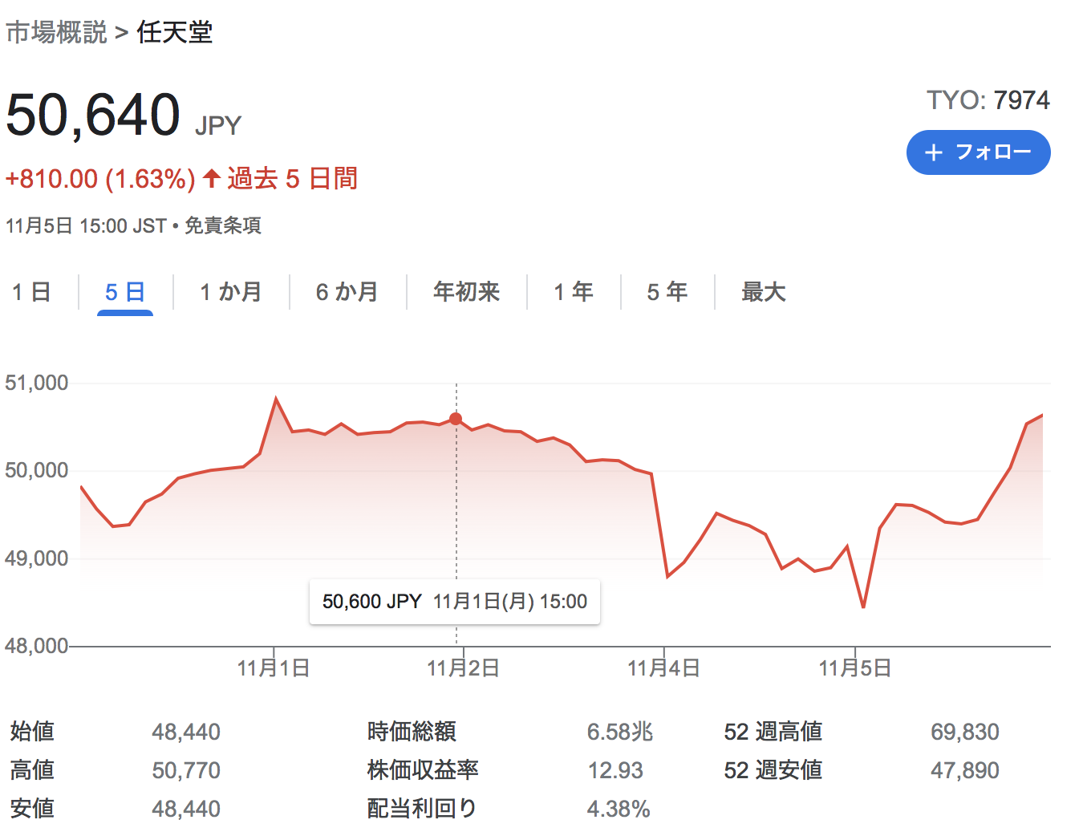
Task: Click the 配当利回り dividend yield label
Action: 422,809
